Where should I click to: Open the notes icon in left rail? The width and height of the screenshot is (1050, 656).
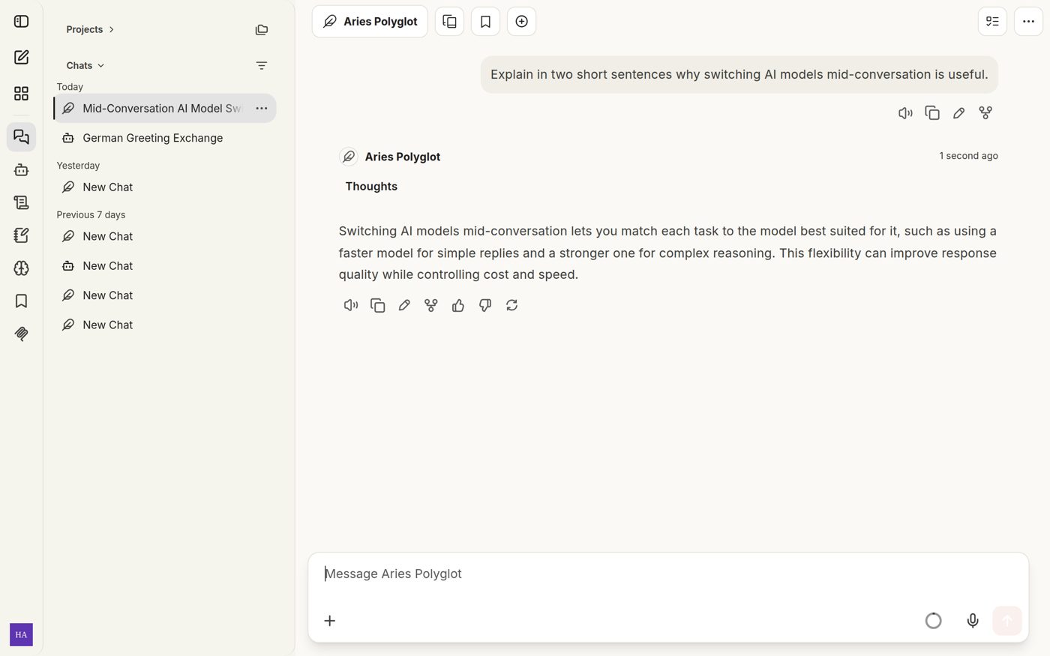[21, 235]
